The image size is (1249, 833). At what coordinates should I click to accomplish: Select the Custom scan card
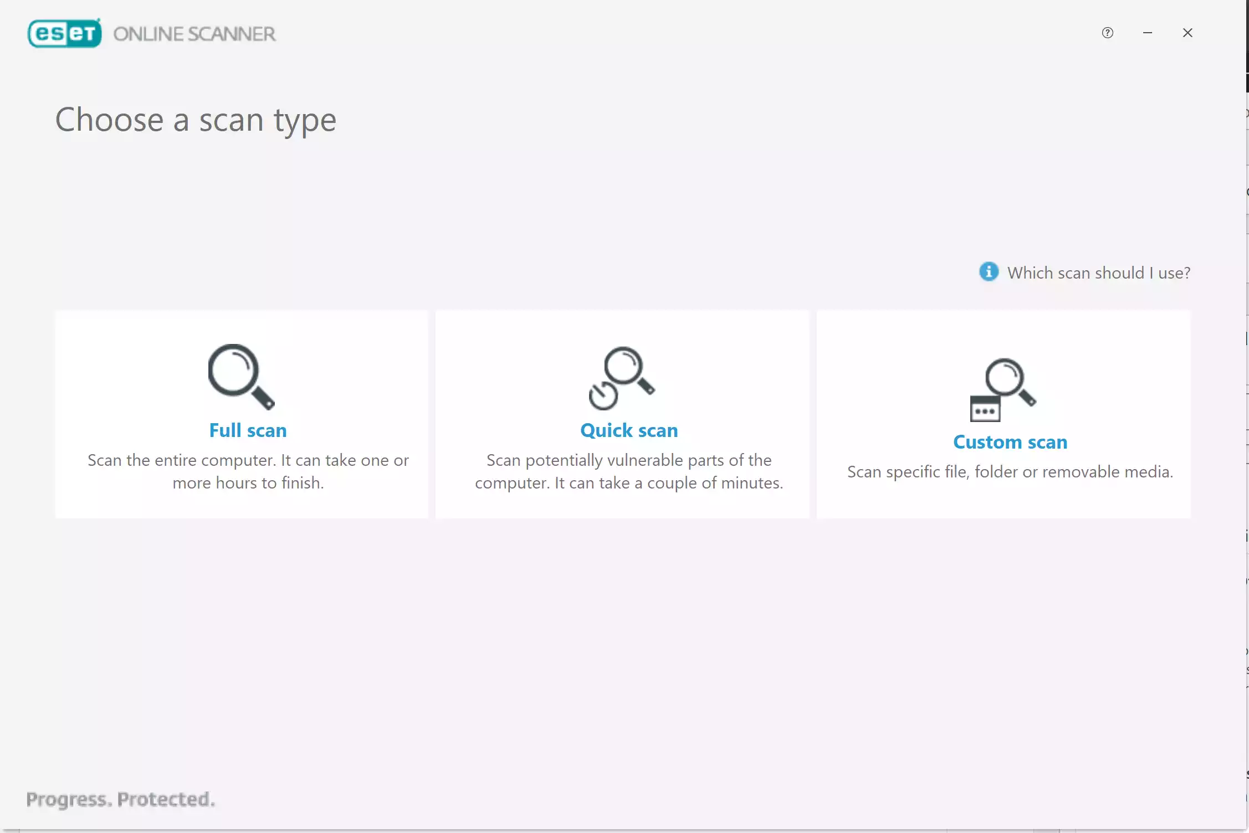pos(1004,414)
